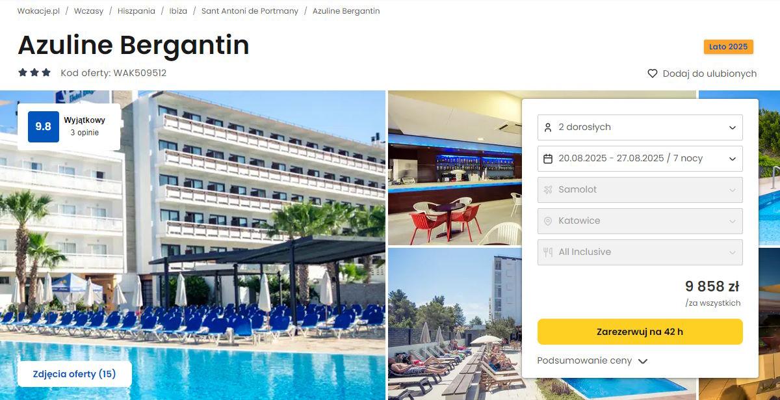Click the 9.8 rating score badge
Image resolution: width=780 pixels, height=400 pixels.
pyautogui.click(x=44, y=127)
